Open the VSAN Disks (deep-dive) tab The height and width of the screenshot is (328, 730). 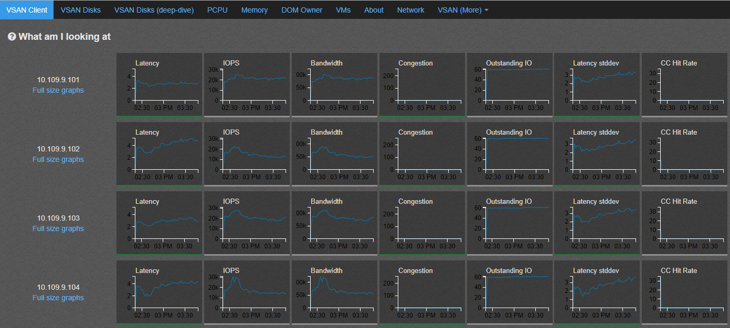(x=154, y=10)
